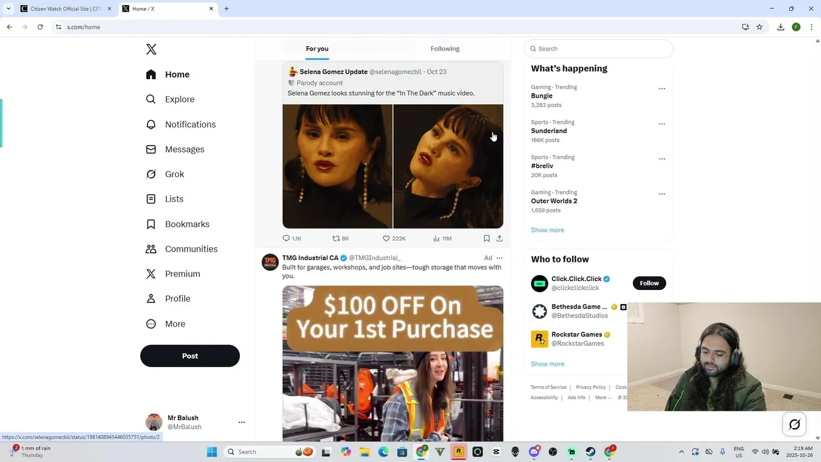Open left Selena Gomez photo

[337, 166]
